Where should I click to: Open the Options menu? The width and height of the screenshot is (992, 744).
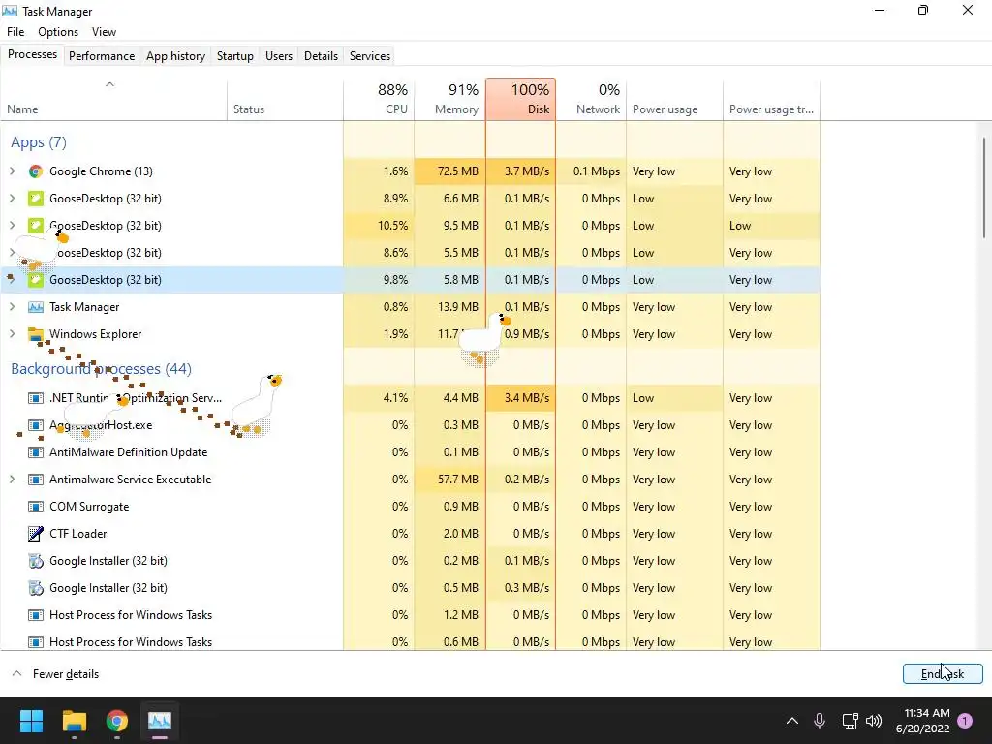point(58,32)
